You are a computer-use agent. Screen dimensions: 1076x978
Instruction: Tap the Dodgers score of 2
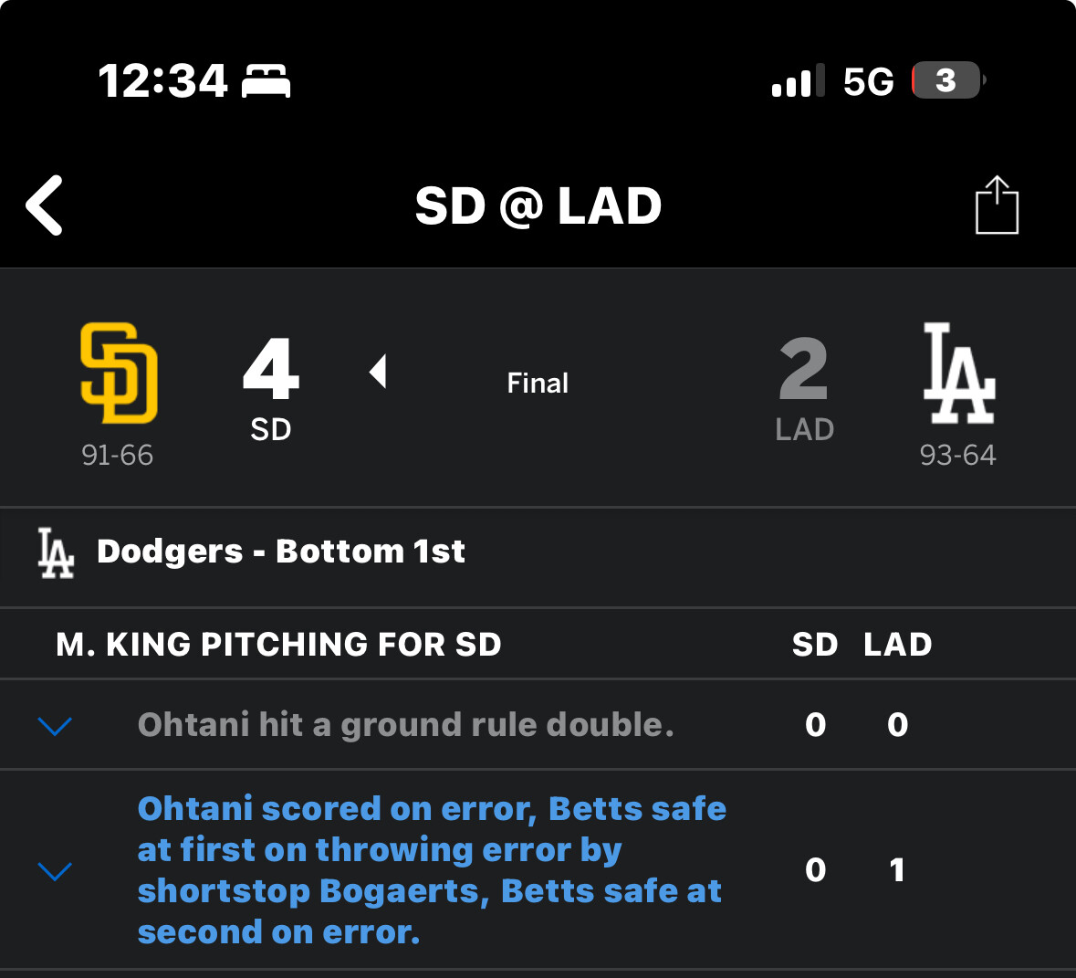click(804, 370)
